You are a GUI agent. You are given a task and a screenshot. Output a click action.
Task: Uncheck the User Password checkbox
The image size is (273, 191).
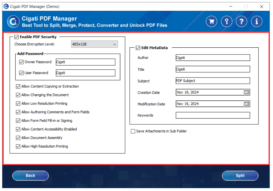(21, 73)
